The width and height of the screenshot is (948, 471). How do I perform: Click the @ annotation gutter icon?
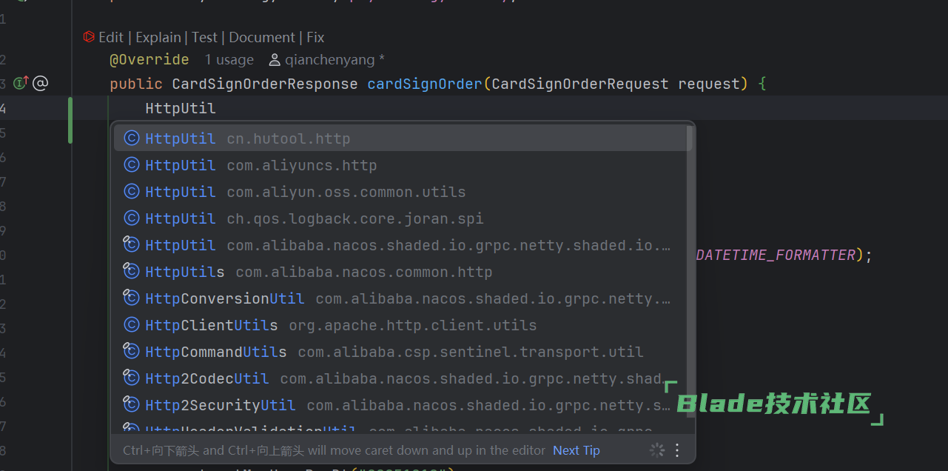tap(41, 84)
